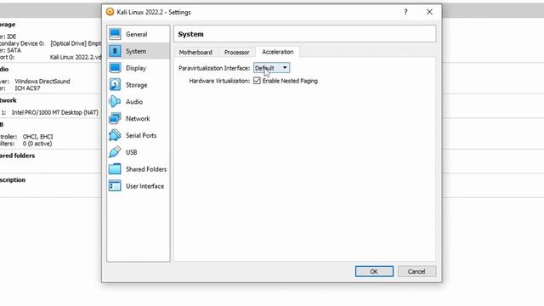The width and height of the screenshot is (544, 306).
Task: Select the USB label in sidebar
Action: [132, 152]
